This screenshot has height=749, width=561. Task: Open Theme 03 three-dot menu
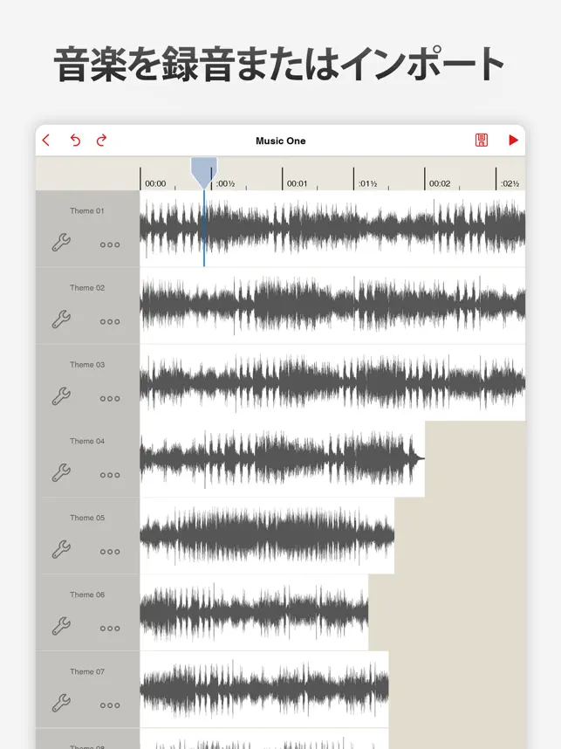pyautogui.click(x=110, y=399)
